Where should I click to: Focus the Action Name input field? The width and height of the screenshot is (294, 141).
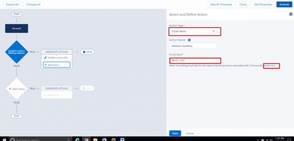tap(193, 46)
